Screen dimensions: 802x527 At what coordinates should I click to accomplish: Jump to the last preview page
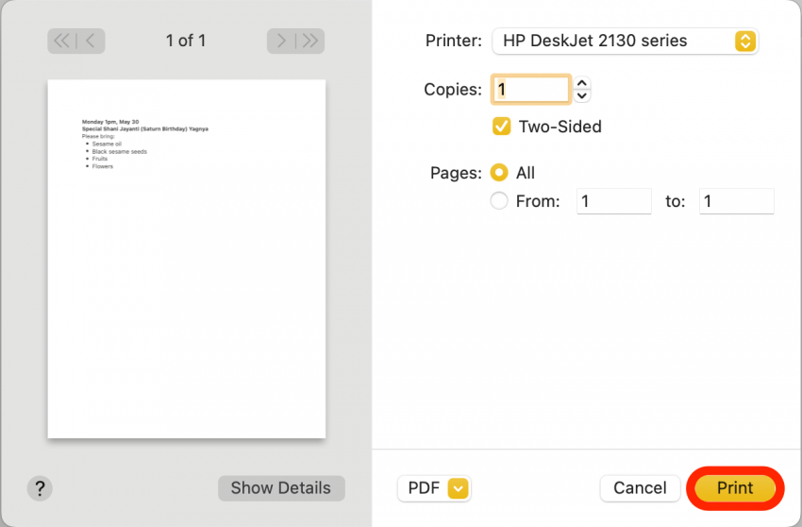(310, 41)
